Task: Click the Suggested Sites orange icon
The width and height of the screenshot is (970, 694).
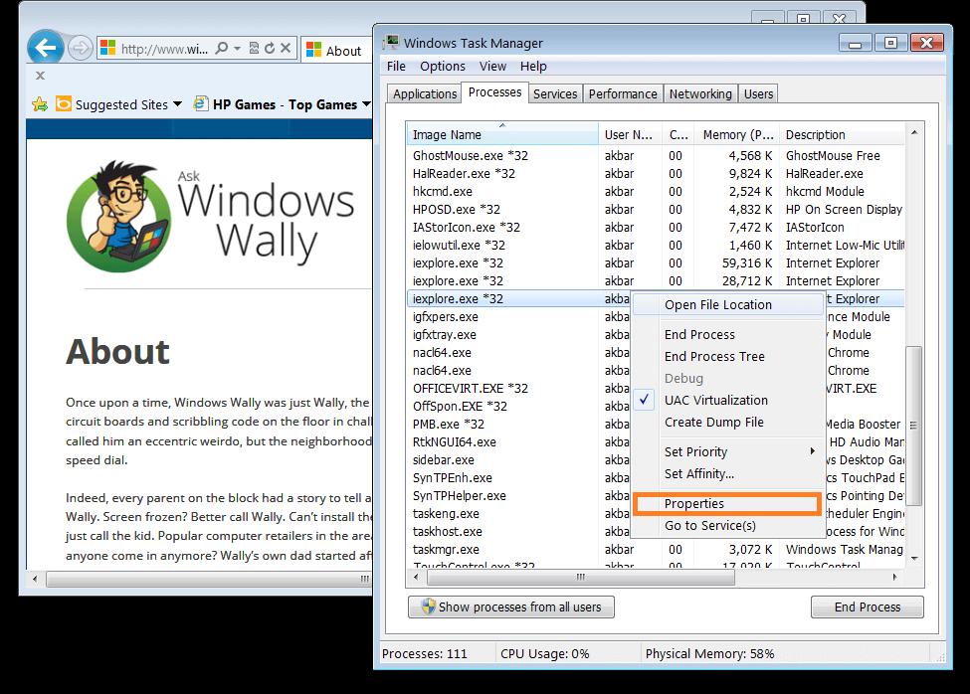Action: coord(63,103)
